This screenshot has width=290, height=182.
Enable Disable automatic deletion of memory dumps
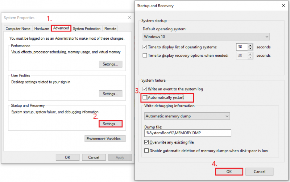[x=146, y=151]
